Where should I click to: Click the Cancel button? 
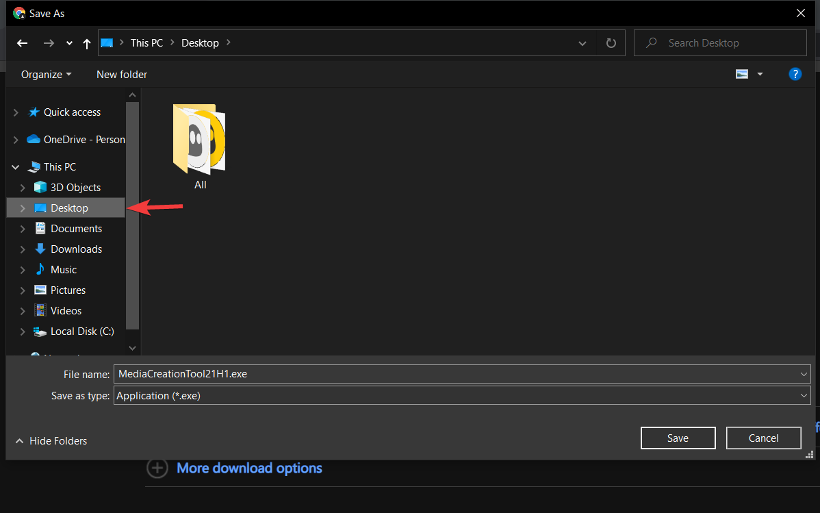(763, 438)
